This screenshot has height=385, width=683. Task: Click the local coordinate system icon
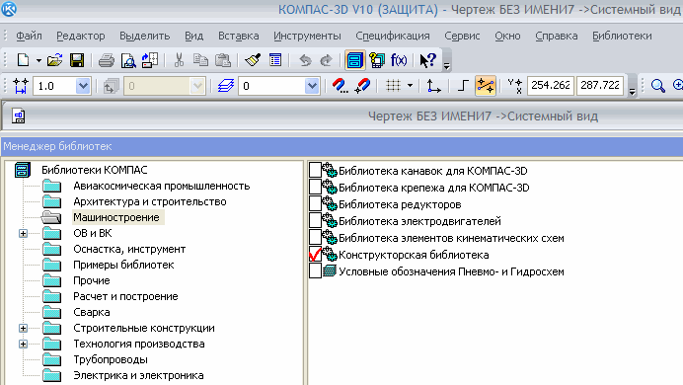433,86
